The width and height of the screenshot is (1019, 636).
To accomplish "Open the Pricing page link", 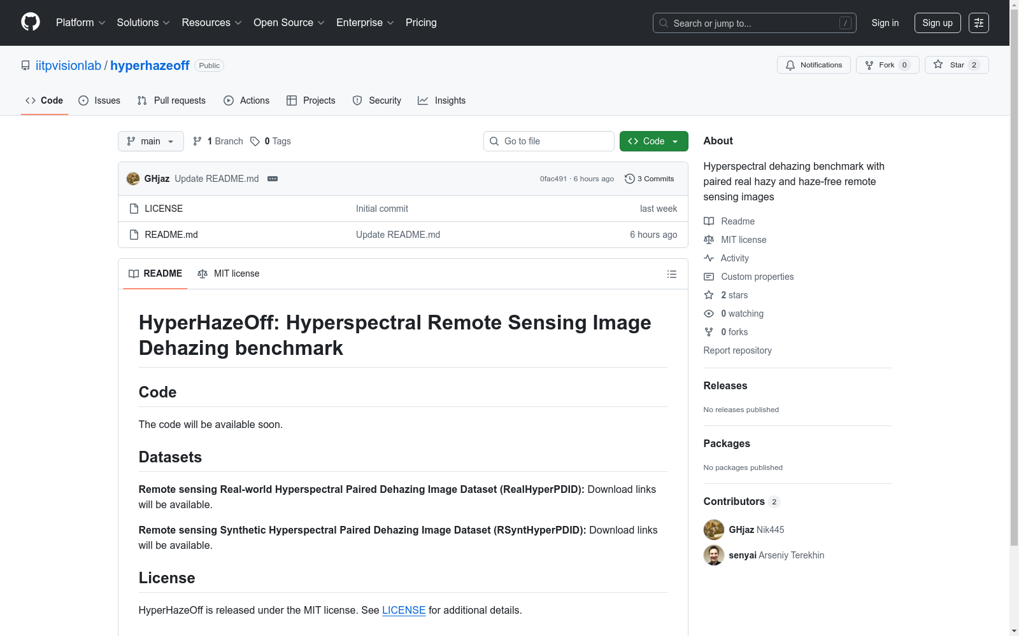I will click(421, 22).
